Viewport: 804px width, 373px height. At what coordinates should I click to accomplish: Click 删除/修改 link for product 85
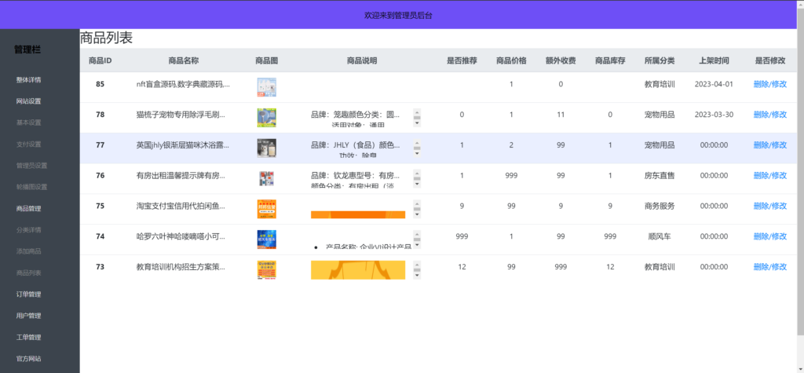tap(769, 84)
